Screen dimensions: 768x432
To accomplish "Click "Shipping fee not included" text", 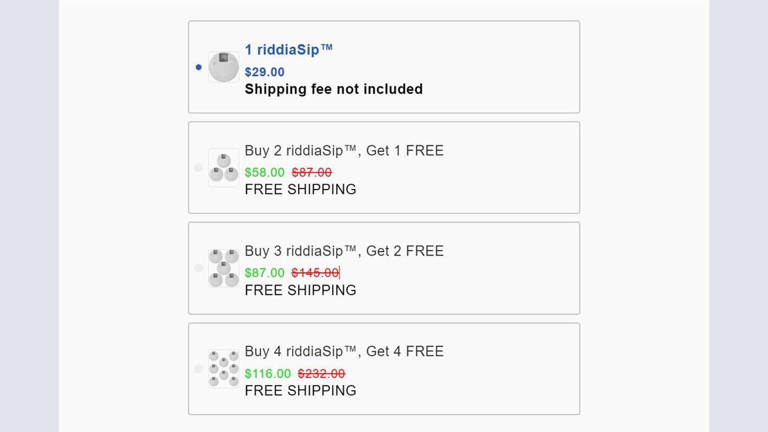I will (x=334, y=89).
